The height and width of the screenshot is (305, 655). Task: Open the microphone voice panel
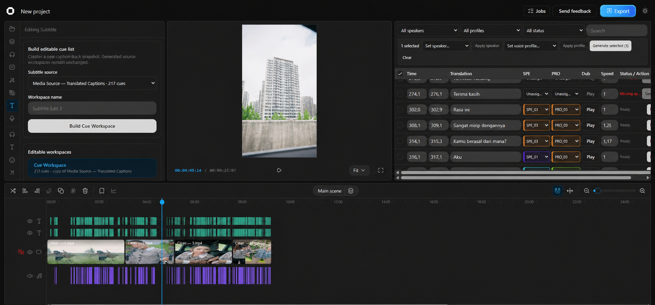coord(12,118)
